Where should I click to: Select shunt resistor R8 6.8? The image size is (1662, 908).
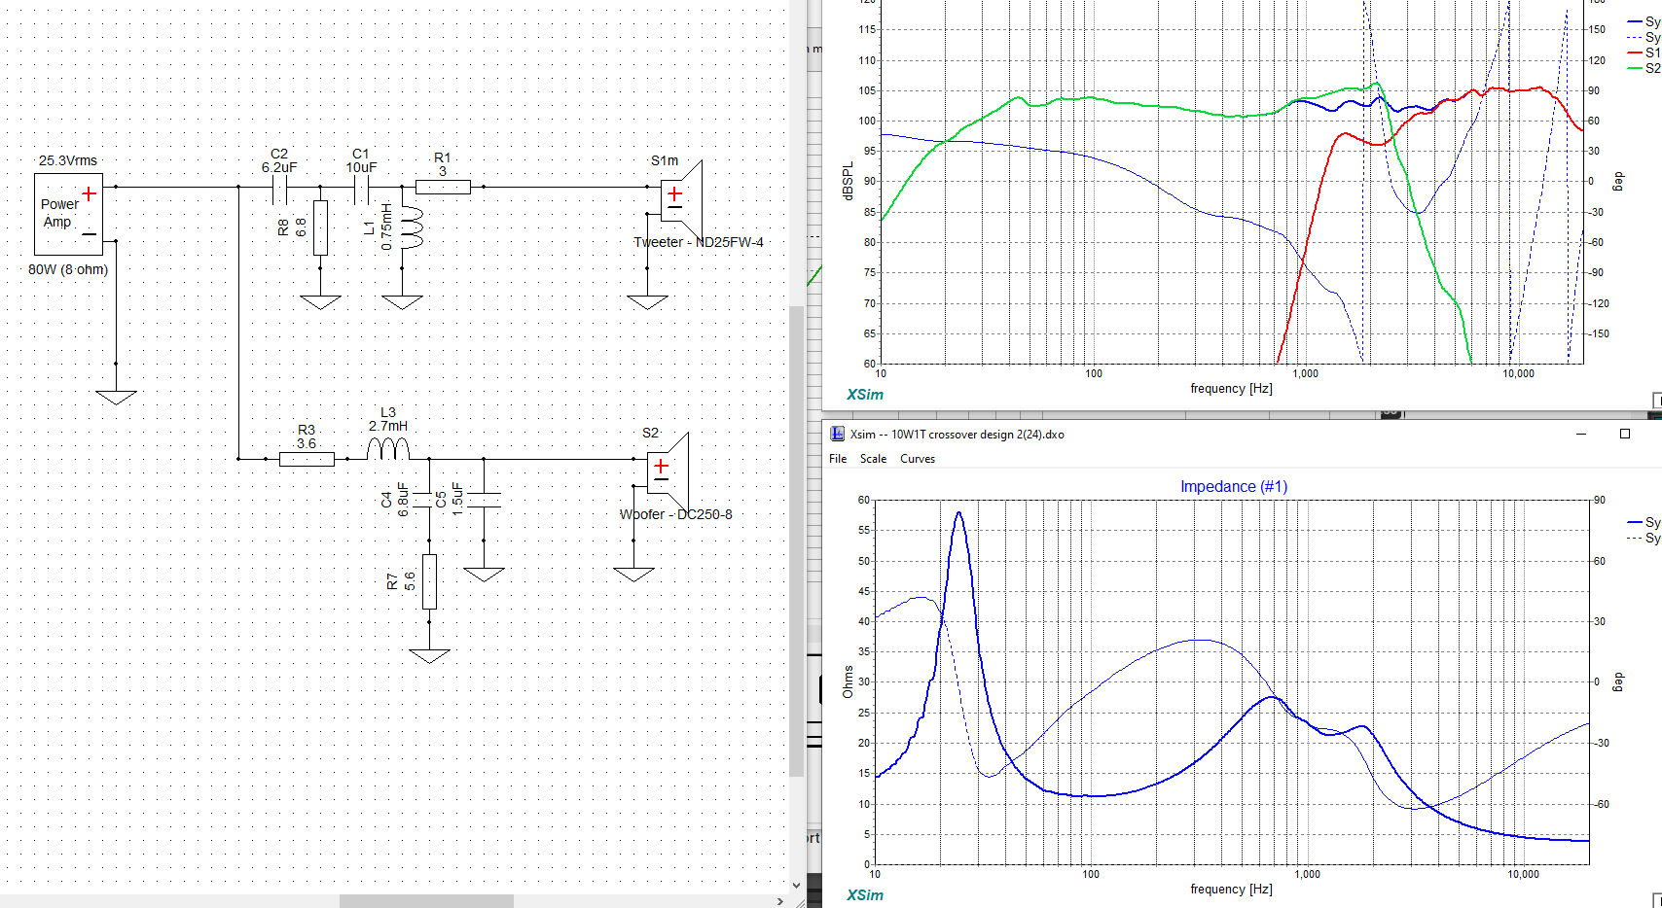(x=320, y=227)
